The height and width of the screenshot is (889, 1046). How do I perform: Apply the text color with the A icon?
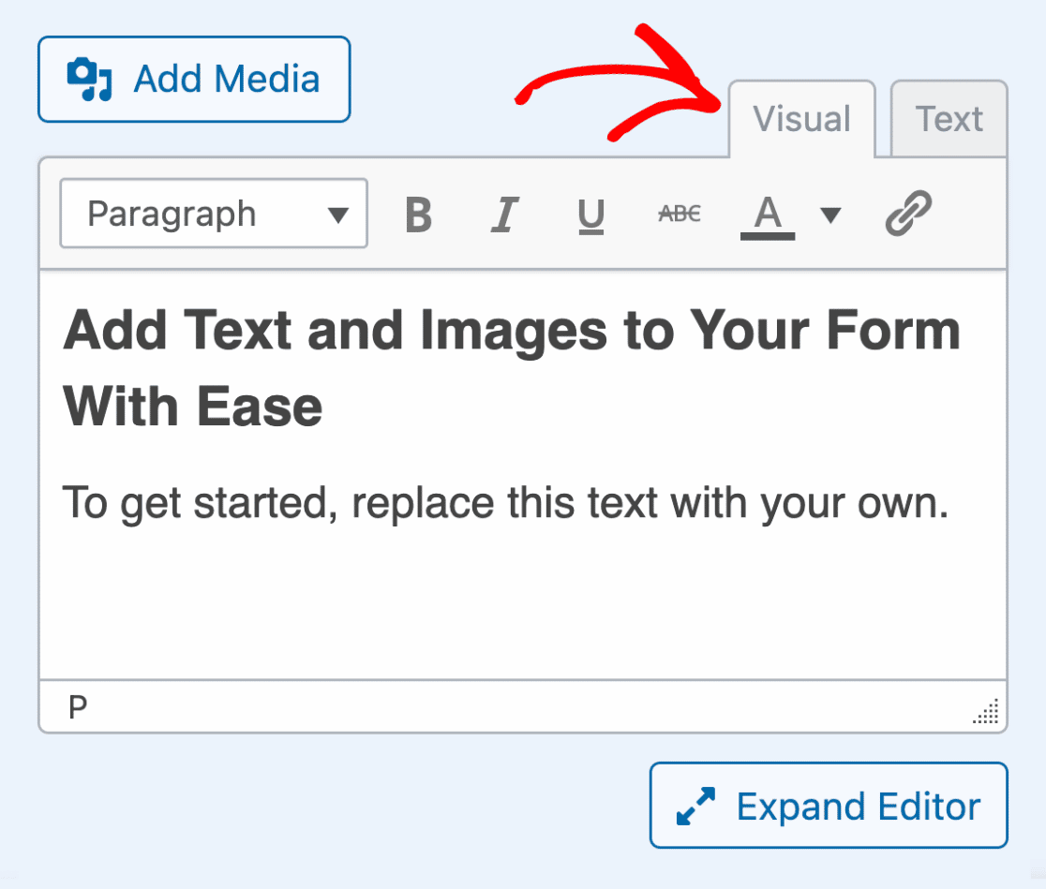click(x=768, y=216)
